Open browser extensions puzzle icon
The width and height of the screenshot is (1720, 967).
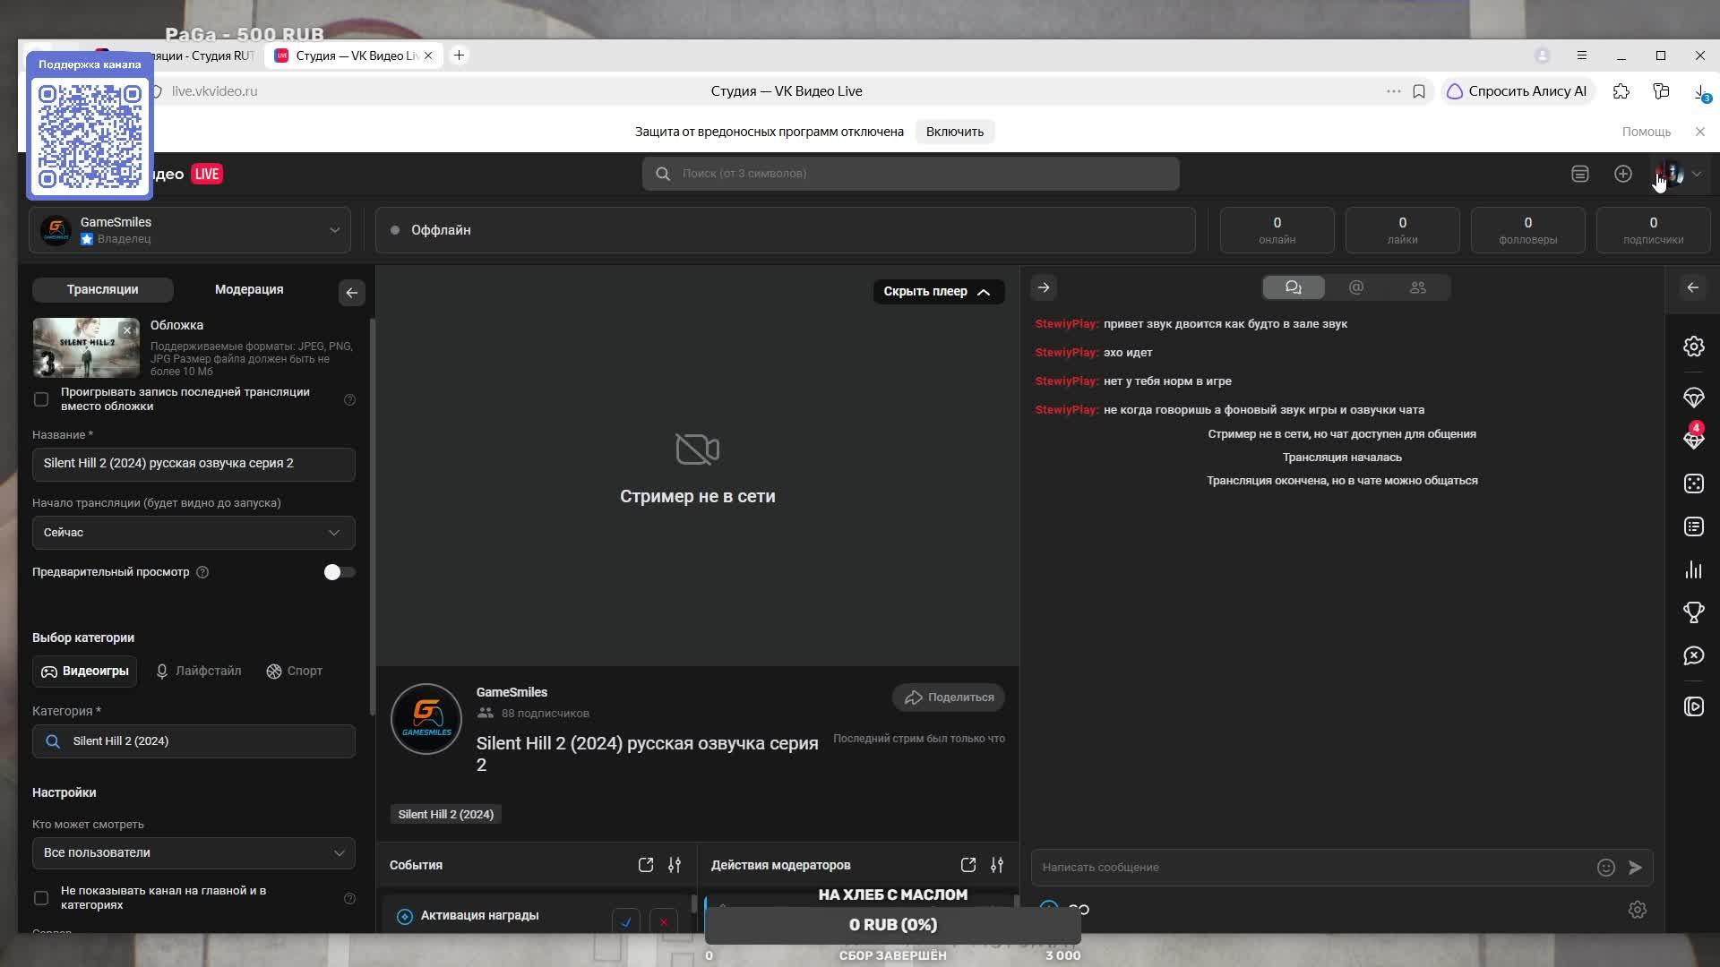point(1621,91)
